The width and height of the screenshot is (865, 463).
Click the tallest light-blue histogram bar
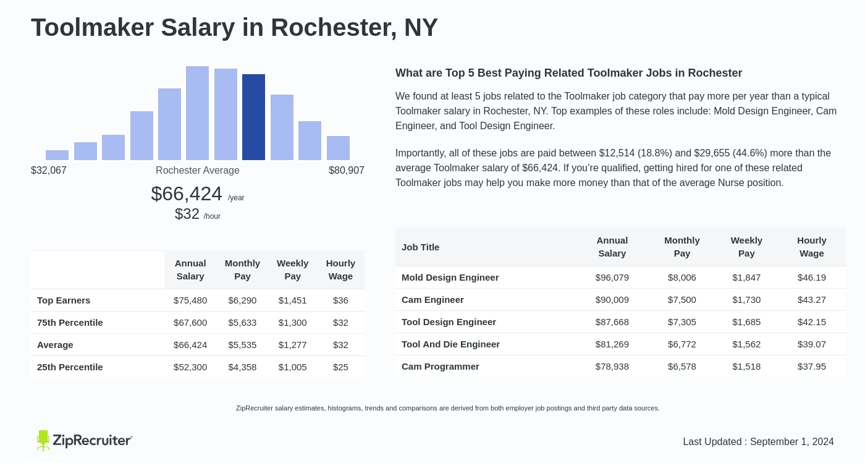(x=197, y=113)
